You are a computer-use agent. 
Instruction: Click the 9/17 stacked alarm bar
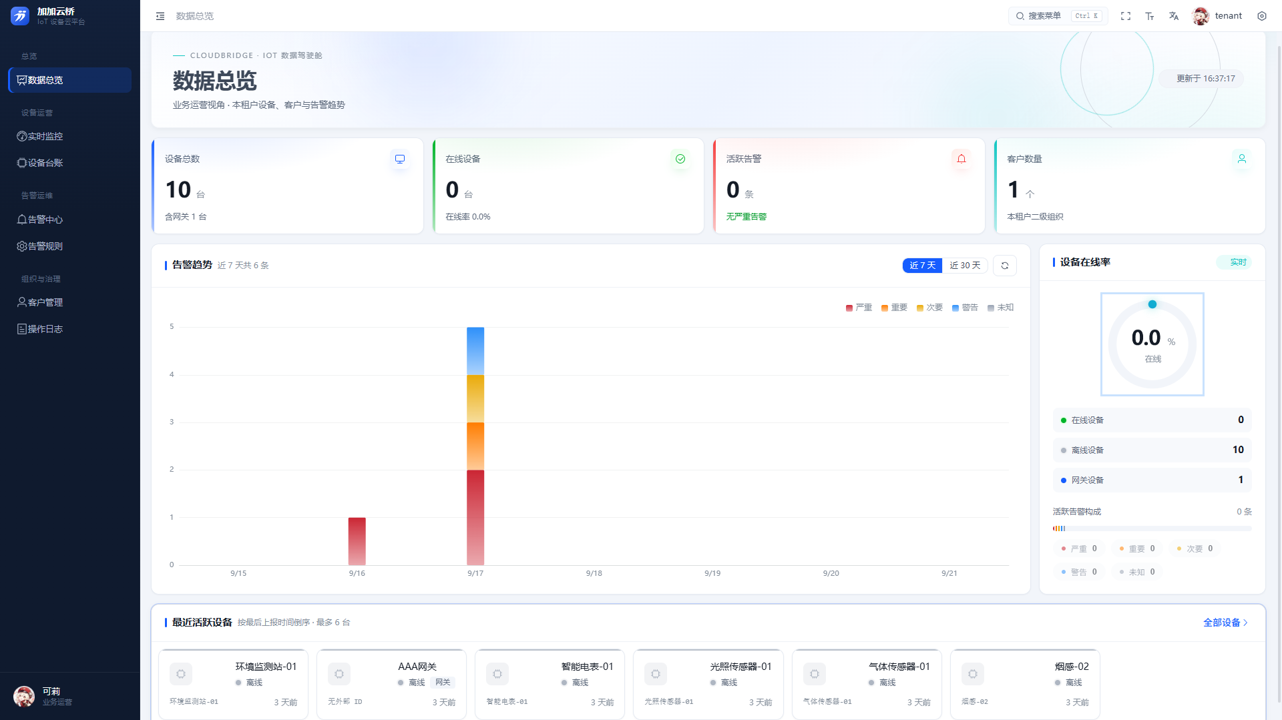click(475, 446)
